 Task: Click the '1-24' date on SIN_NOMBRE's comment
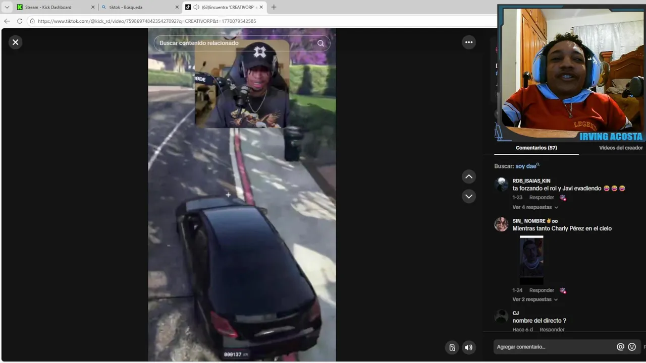coord(517,290)
